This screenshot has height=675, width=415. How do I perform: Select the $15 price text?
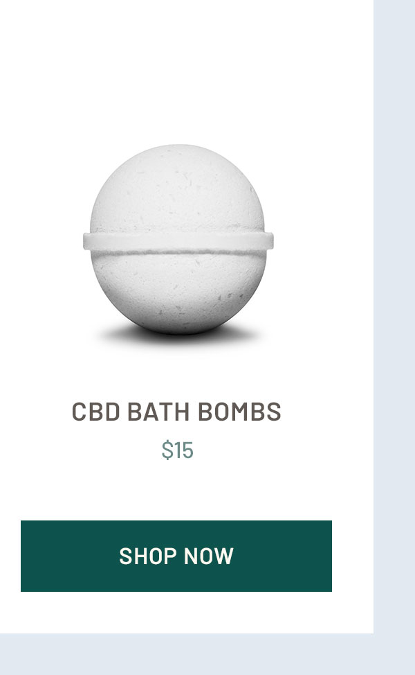178,450
